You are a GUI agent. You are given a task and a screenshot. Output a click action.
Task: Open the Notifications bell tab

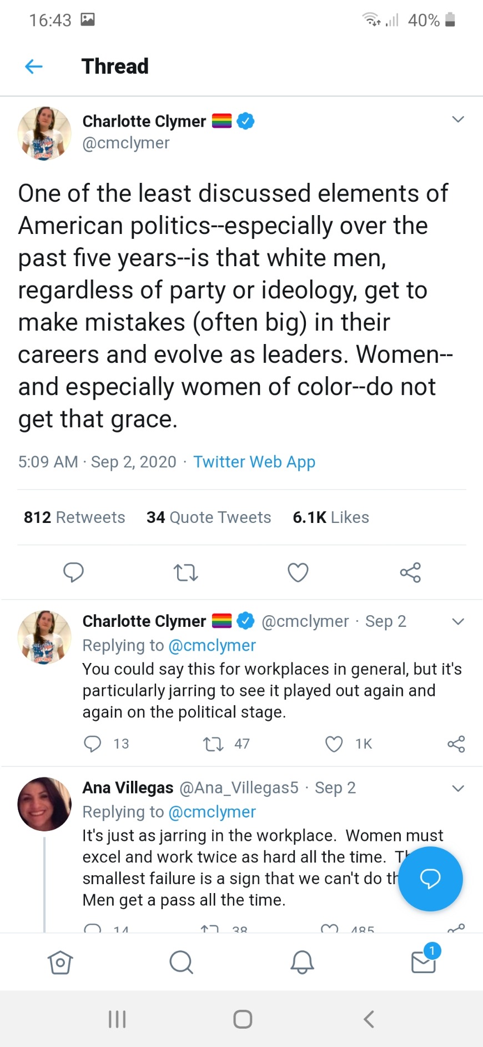click(302, 962)
